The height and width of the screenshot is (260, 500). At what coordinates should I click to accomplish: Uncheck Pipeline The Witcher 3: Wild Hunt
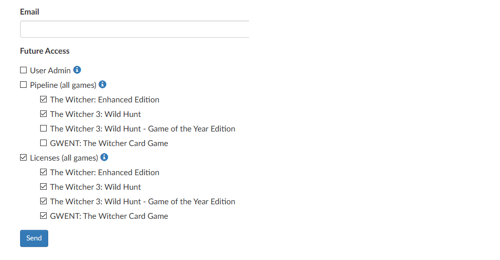pos(43,113)
